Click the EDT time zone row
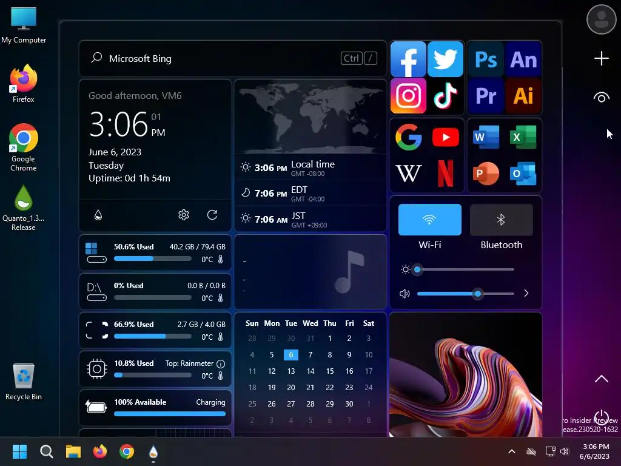 (x=310, y=194)
